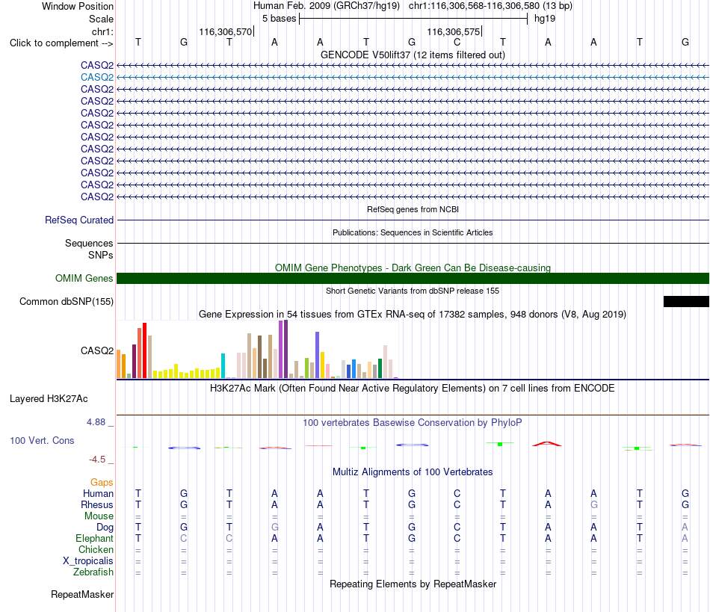Click the Rhesus alignment row label
Viewport: 710px width, 612px height.
(97, 504)
